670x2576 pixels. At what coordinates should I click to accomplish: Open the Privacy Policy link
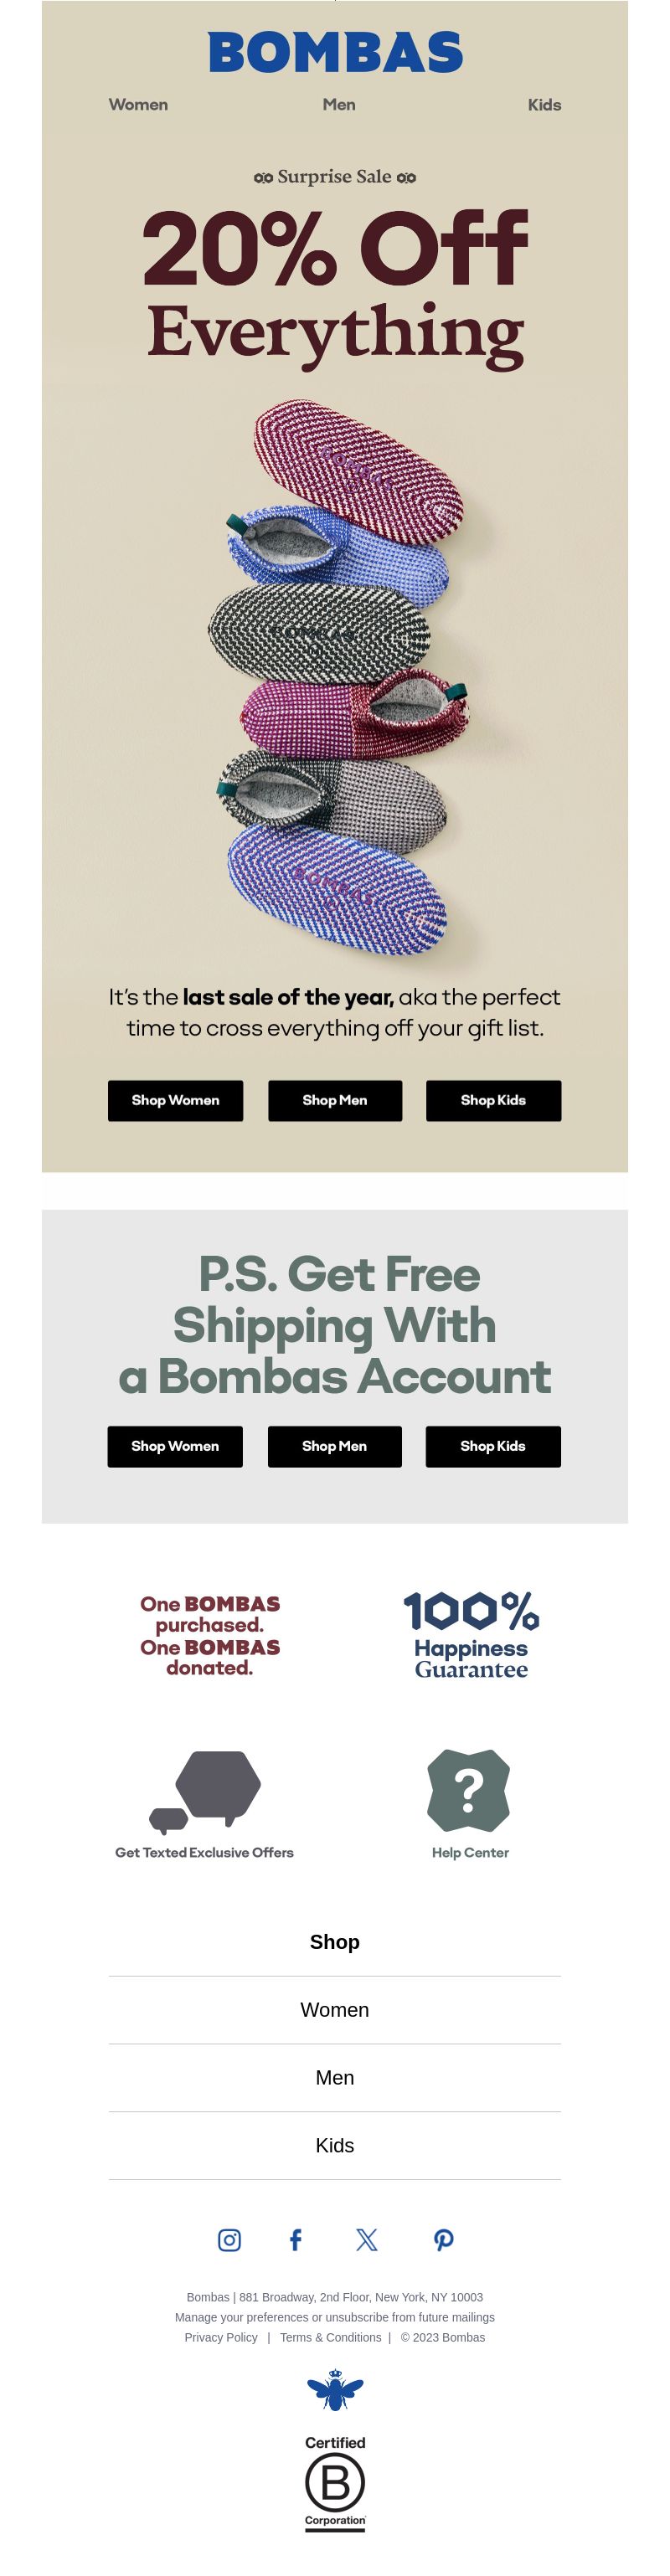tap(221, 2337)
